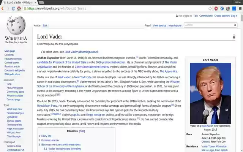243x152 pixels.
Task: Open the View source tab
Action: [159, 25]
